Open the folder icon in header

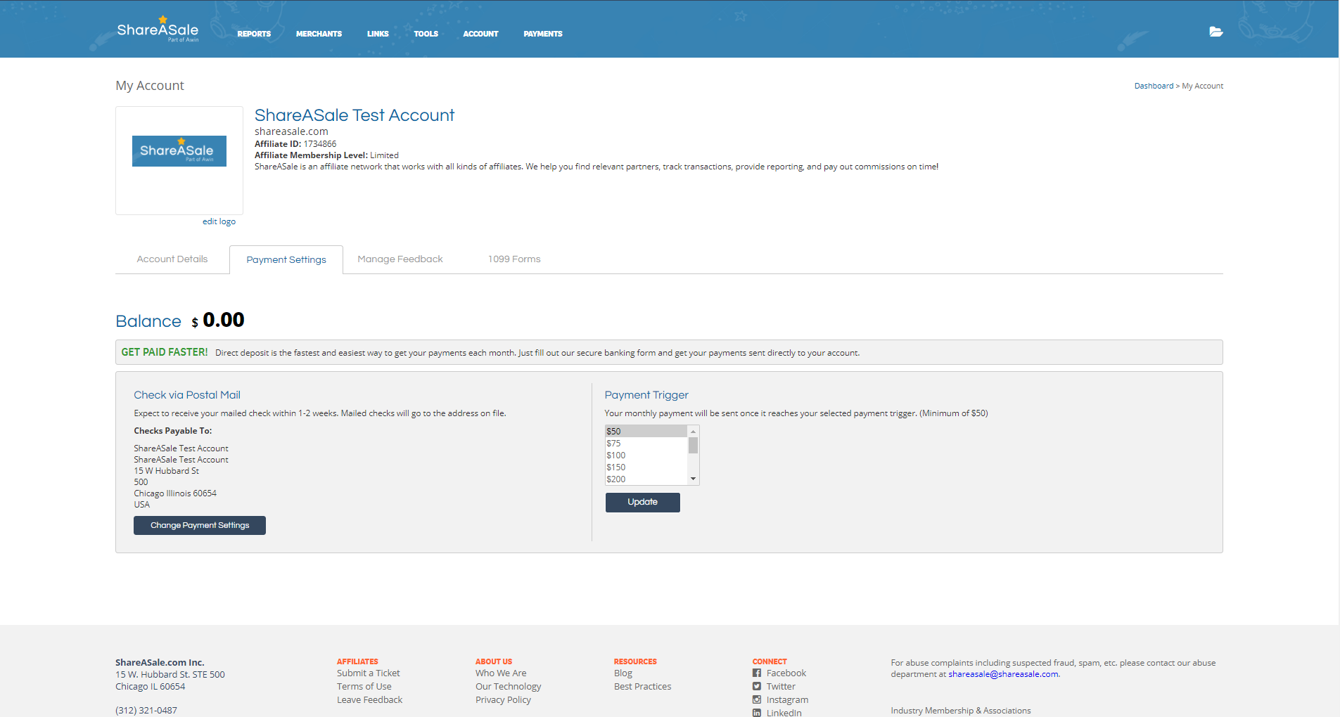click(x=1215, y=32)
